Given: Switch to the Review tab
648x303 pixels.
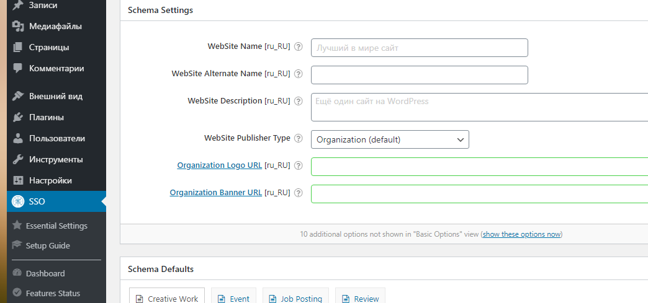Looking at the screenshot, I should [361, 296].
